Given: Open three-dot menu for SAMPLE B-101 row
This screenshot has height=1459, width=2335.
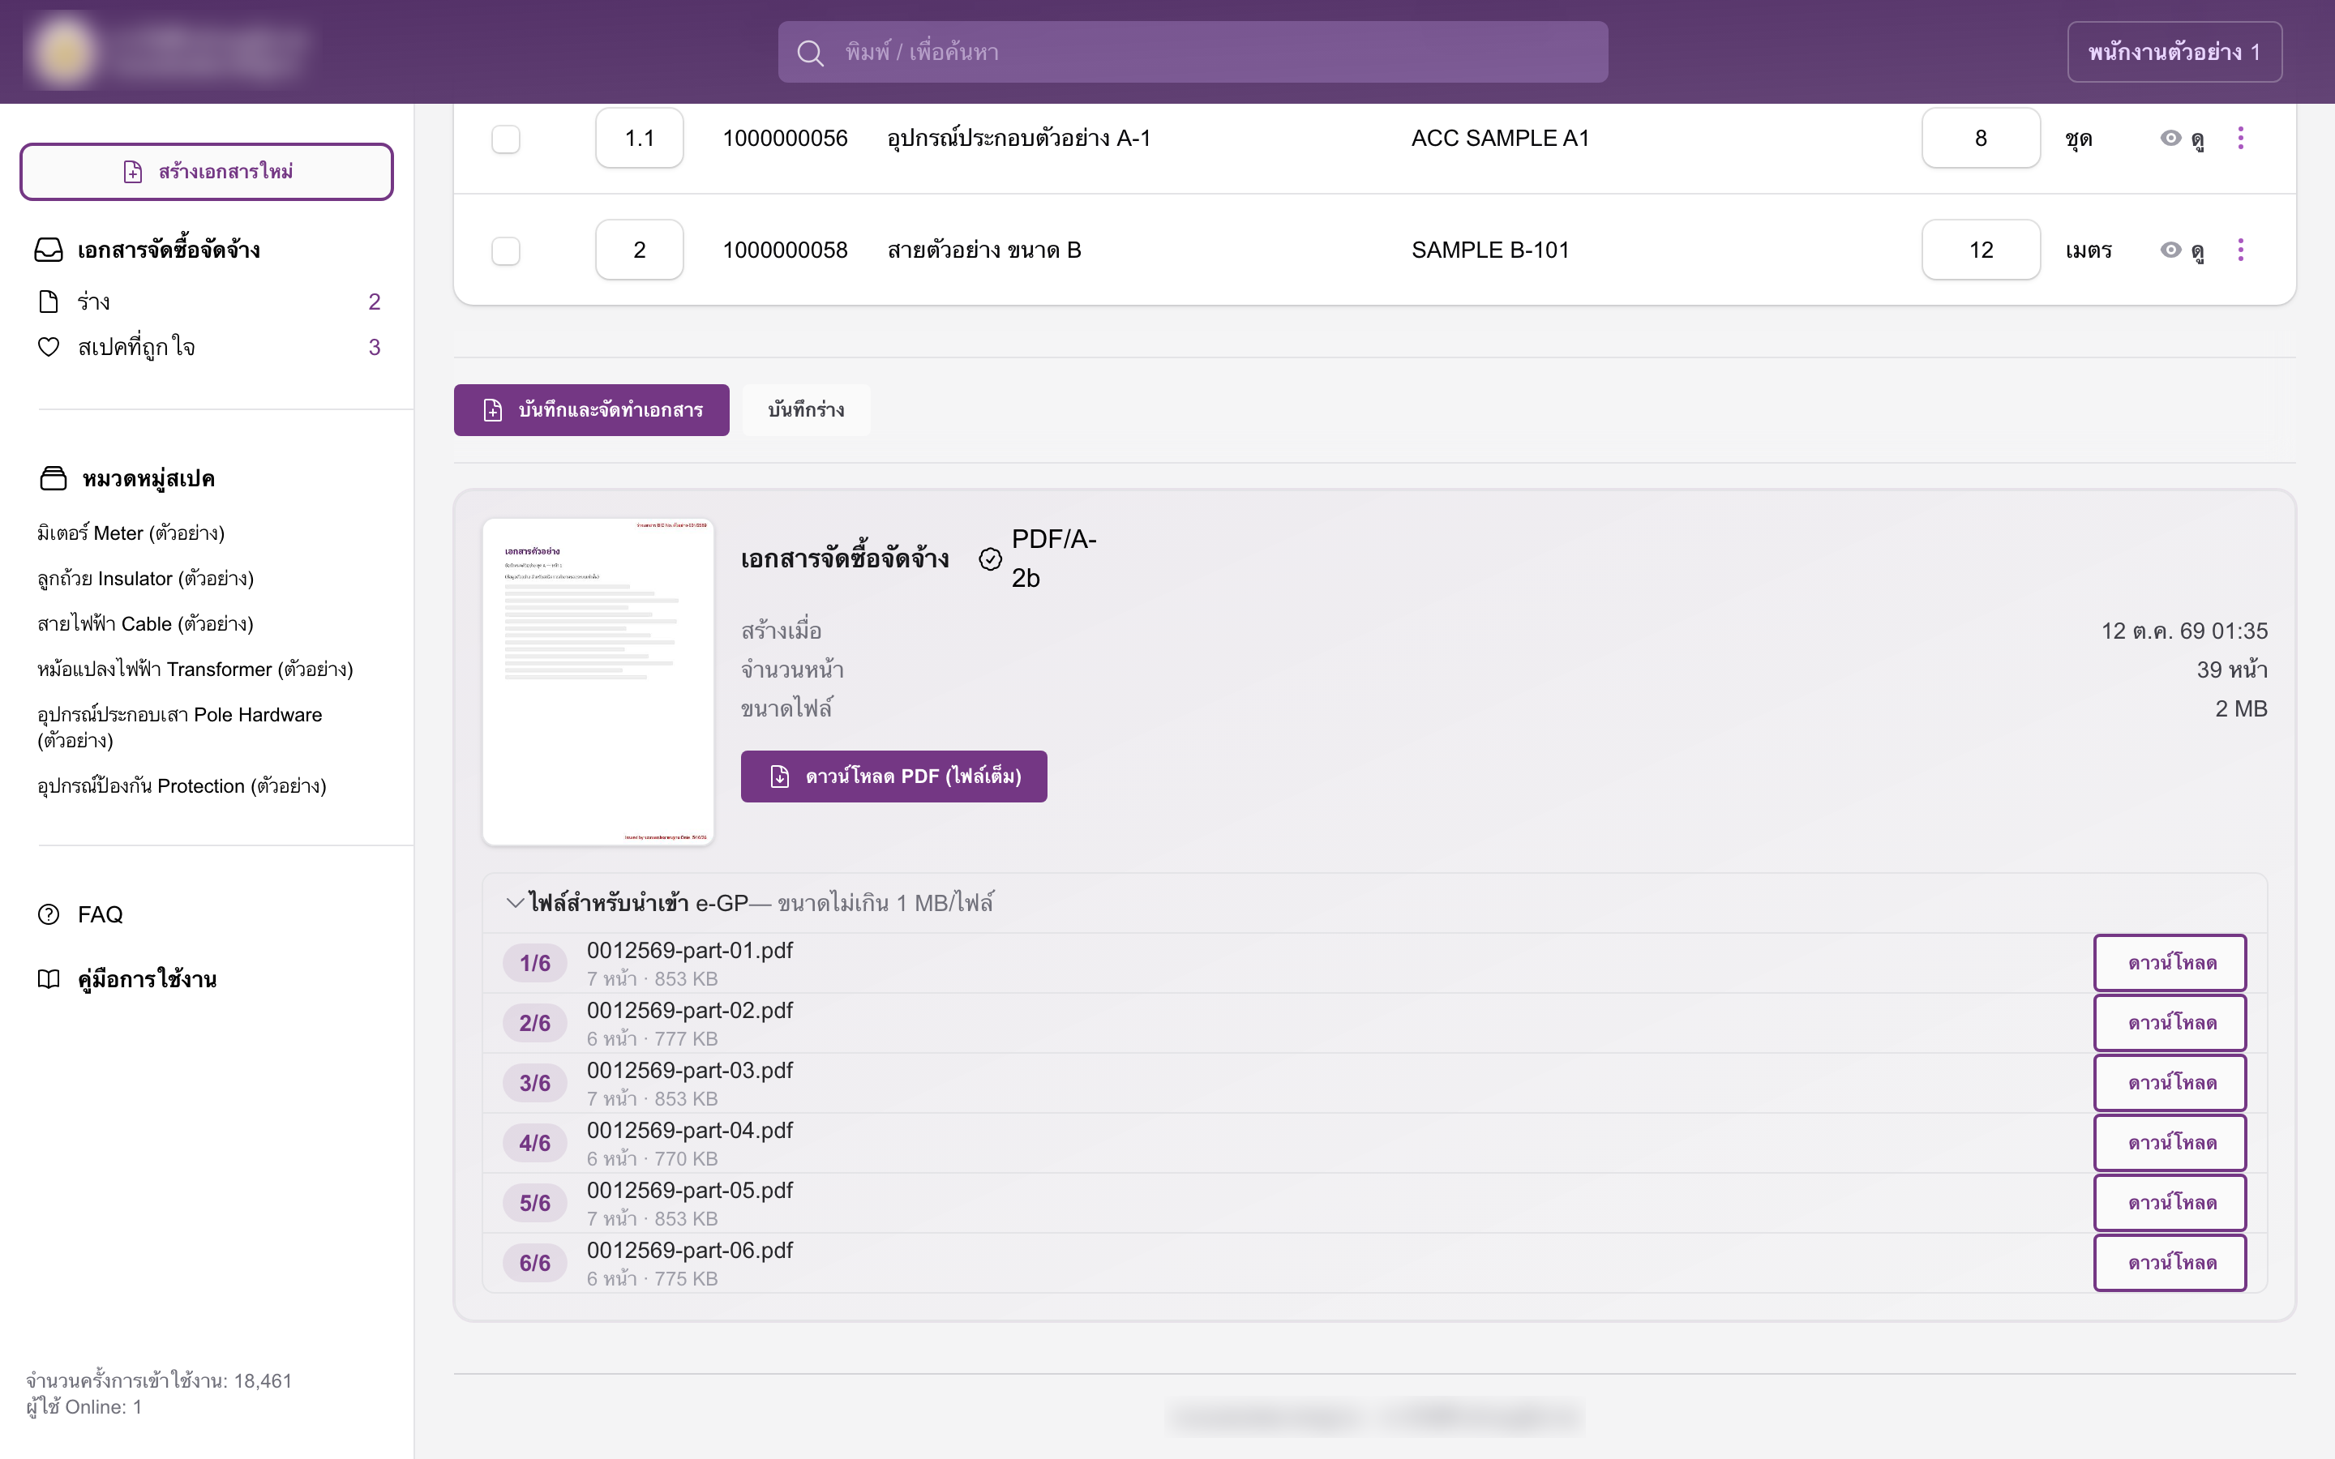Looking at the screenshot, I should click(x=2240, y=250).
